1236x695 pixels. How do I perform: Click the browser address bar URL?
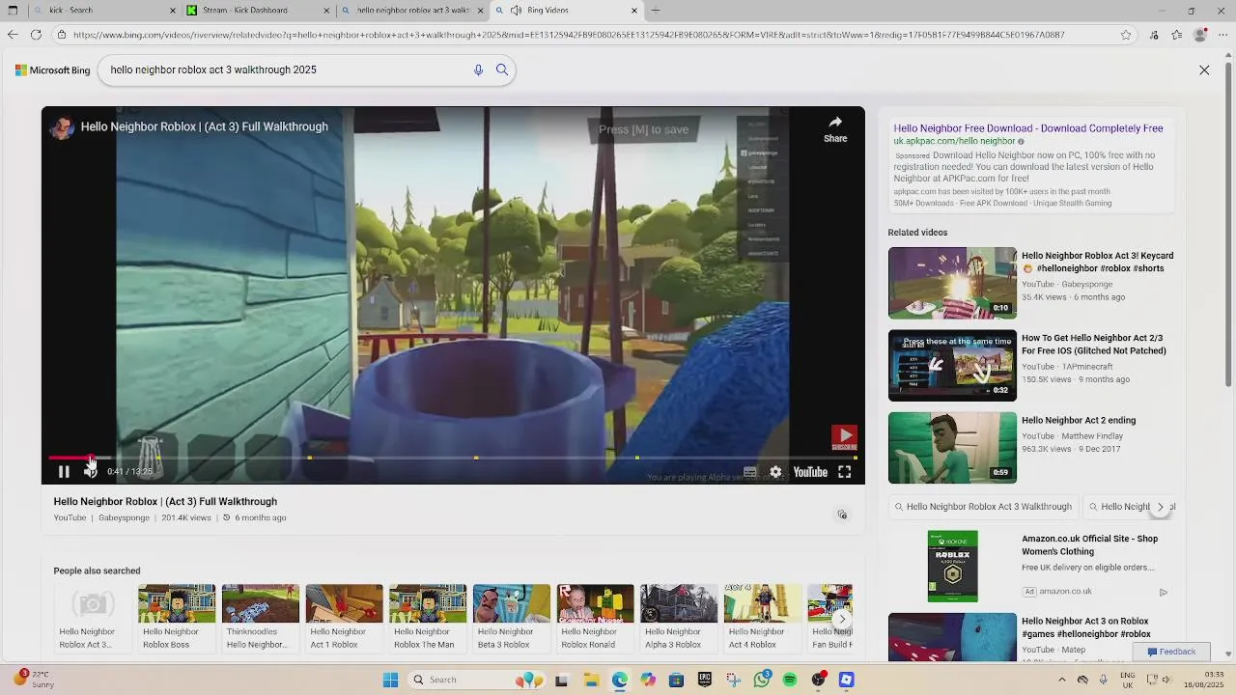[x=568, y=35]
